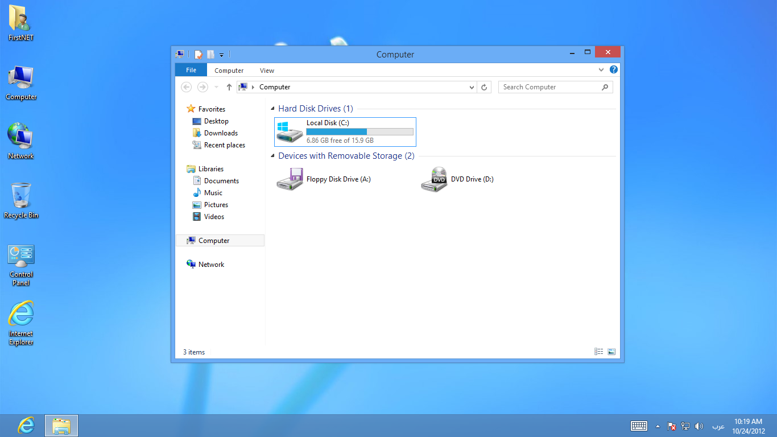This screenshot has height=437, width=777.
Task: Switch to the View ribbon tab
Action: coord(267,70)
